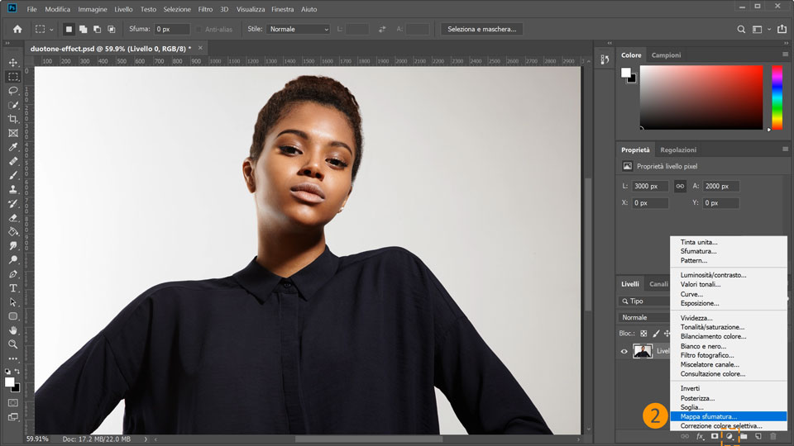Choose Mappa sfumatura from the list
Screen dimensions: 794x446
[x=728, y=416]
